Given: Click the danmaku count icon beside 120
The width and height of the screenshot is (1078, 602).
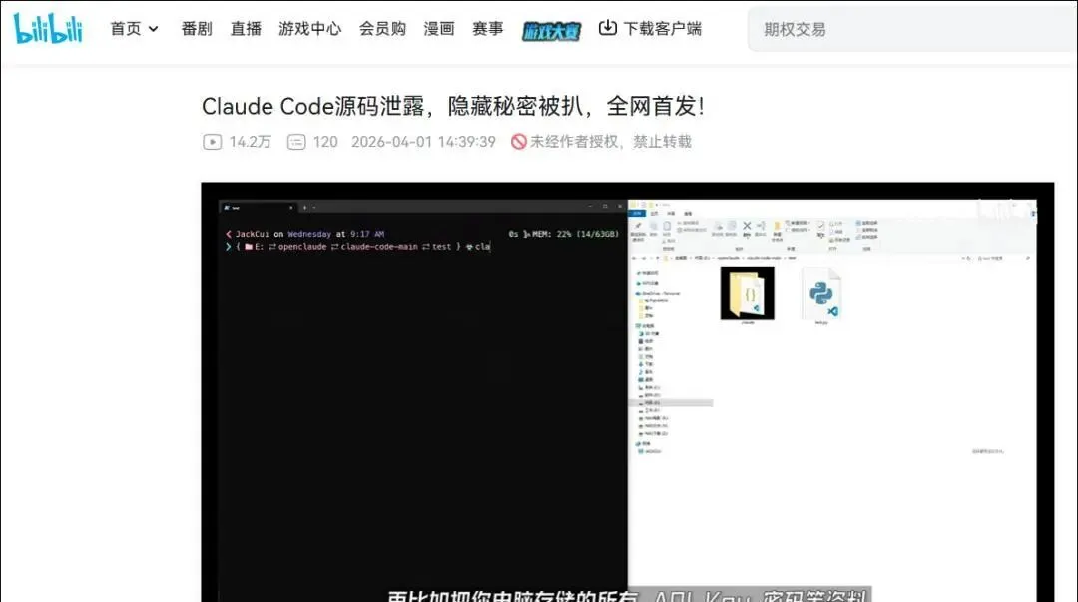Looking at the screenshot, I should click(296, 142).
